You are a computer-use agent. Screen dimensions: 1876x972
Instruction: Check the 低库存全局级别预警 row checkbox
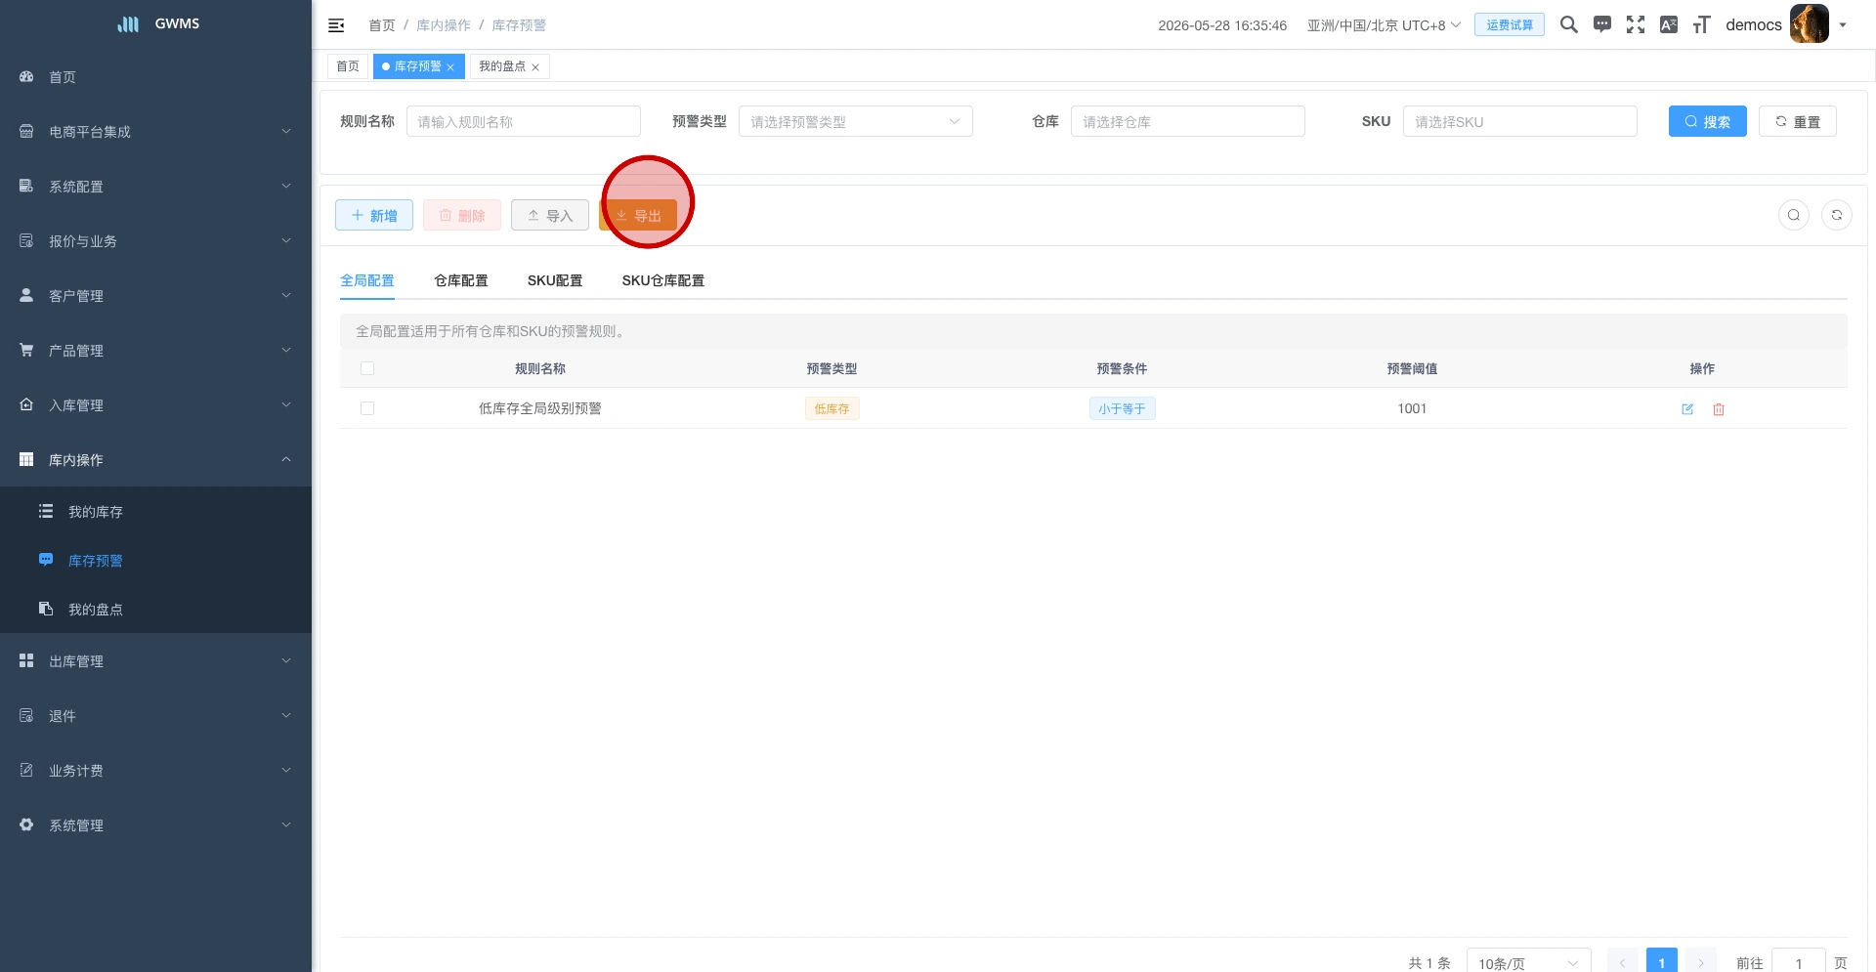click(367, 408)
